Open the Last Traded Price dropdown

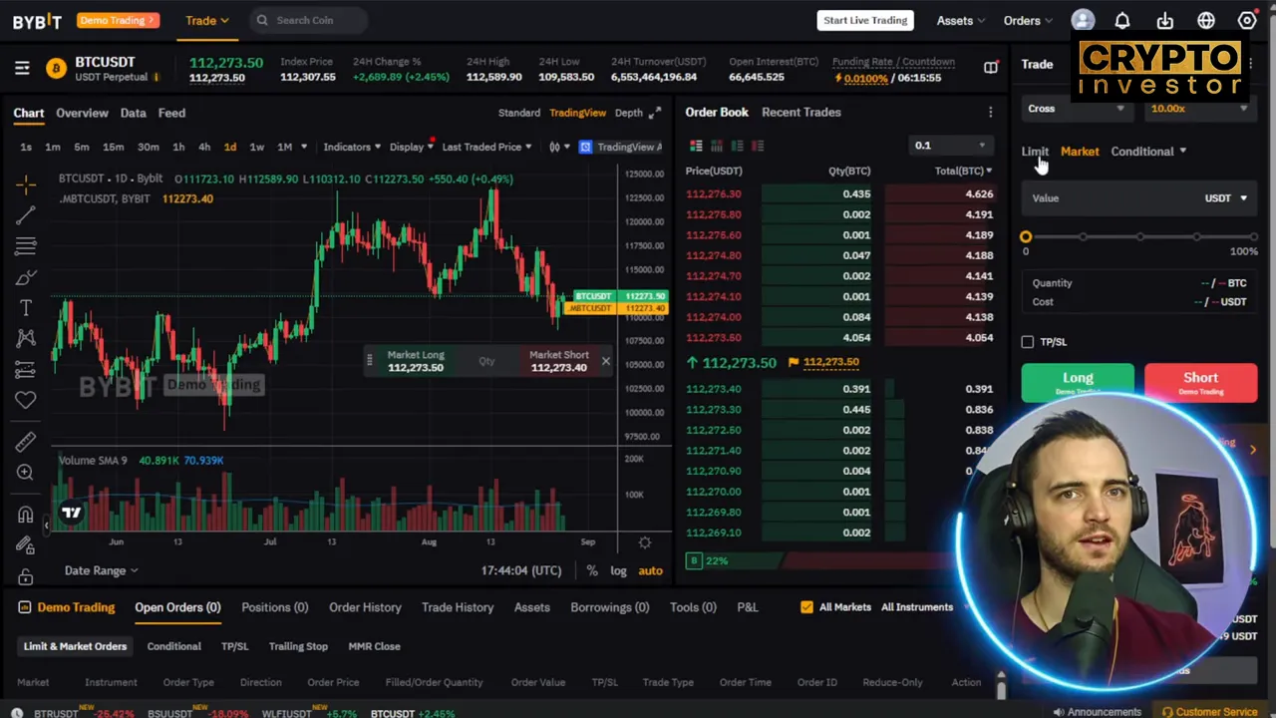[486, 147]
